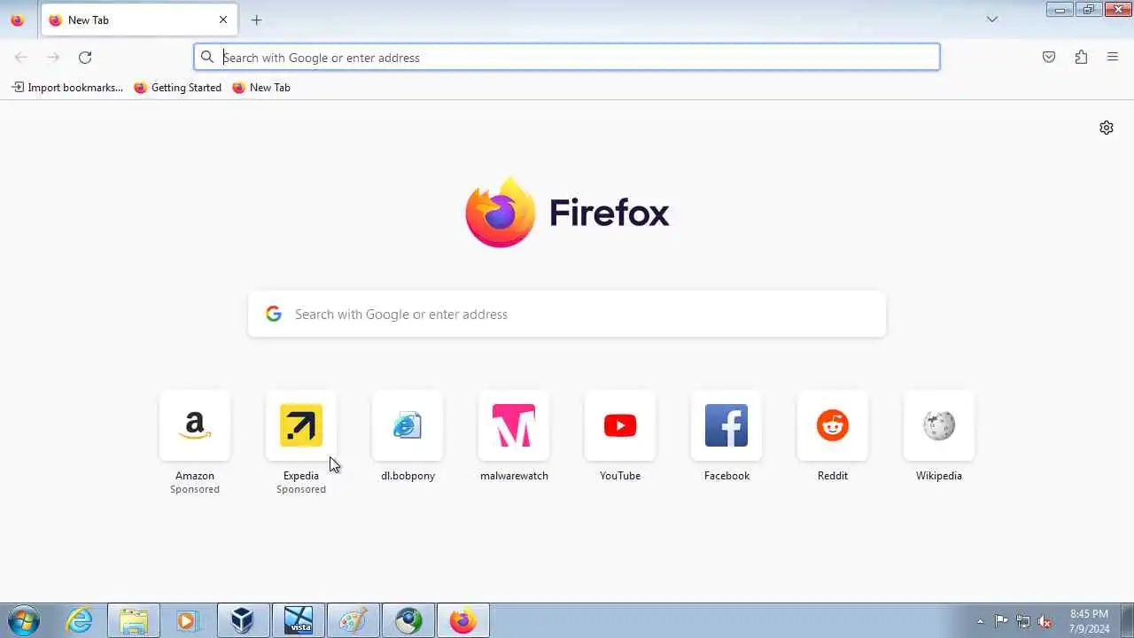Open the Firefox View pinned icon
This screenshot has height=638, width=1134.
click(x=17, y=19)
